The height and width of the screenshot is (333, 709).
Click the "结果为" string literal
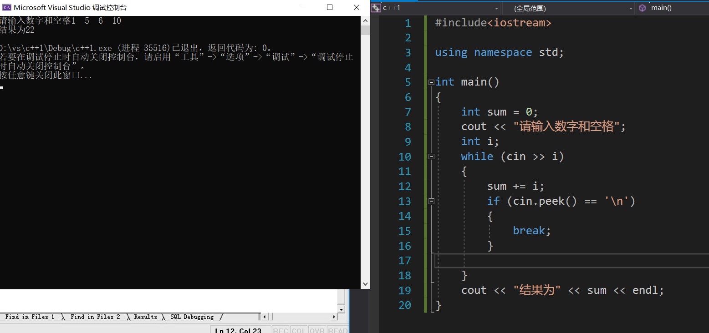pyautogui.click(x=537, y=290)
